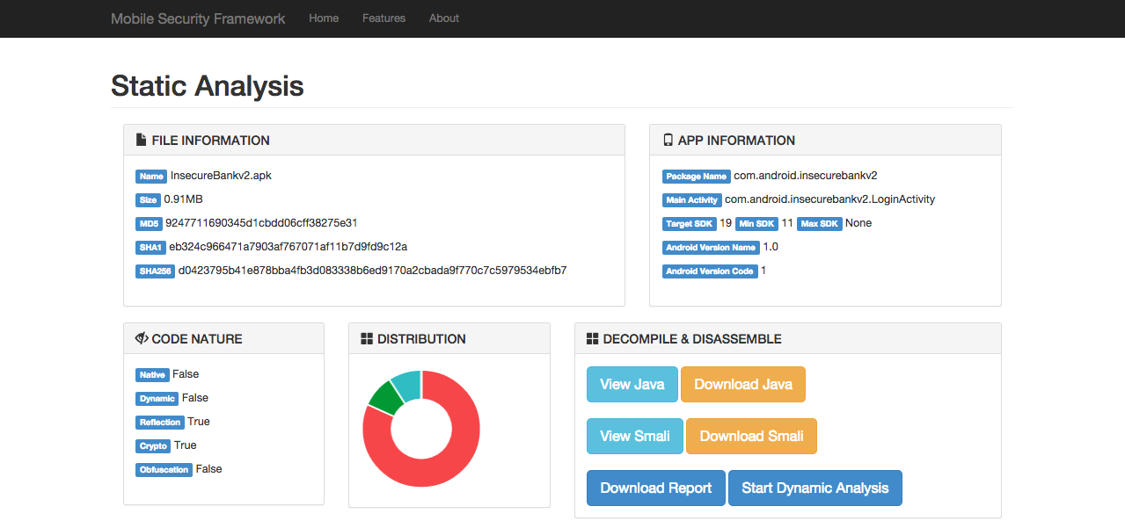The width and height of the screenshot is (1125, 528).
Task: Click the mobile phone icon beside App Information
Action: click(668, 140)
